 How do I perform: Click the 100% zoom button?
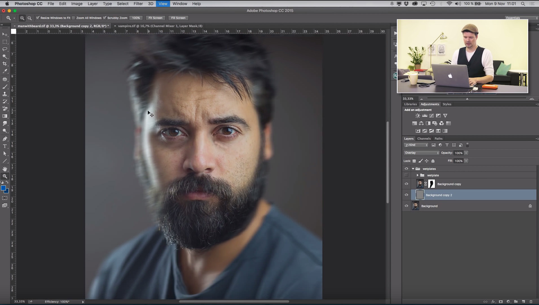(136, 18)
